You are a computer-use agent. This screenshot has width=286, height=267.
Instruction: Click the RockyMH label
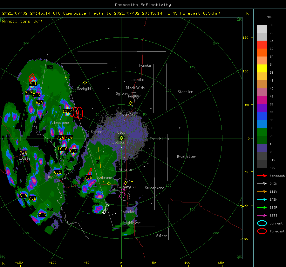point(84,89)
